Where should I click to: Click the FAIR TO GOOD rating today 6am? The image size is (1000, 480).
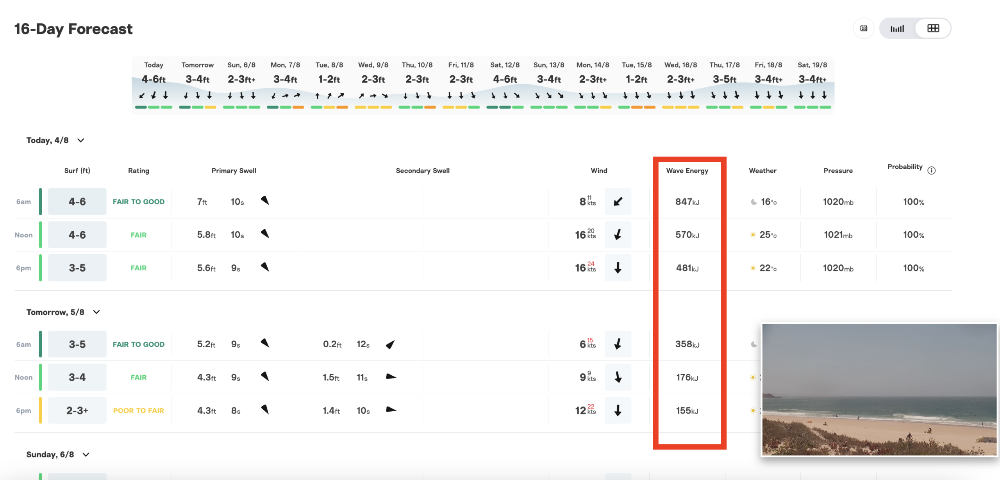138,202
